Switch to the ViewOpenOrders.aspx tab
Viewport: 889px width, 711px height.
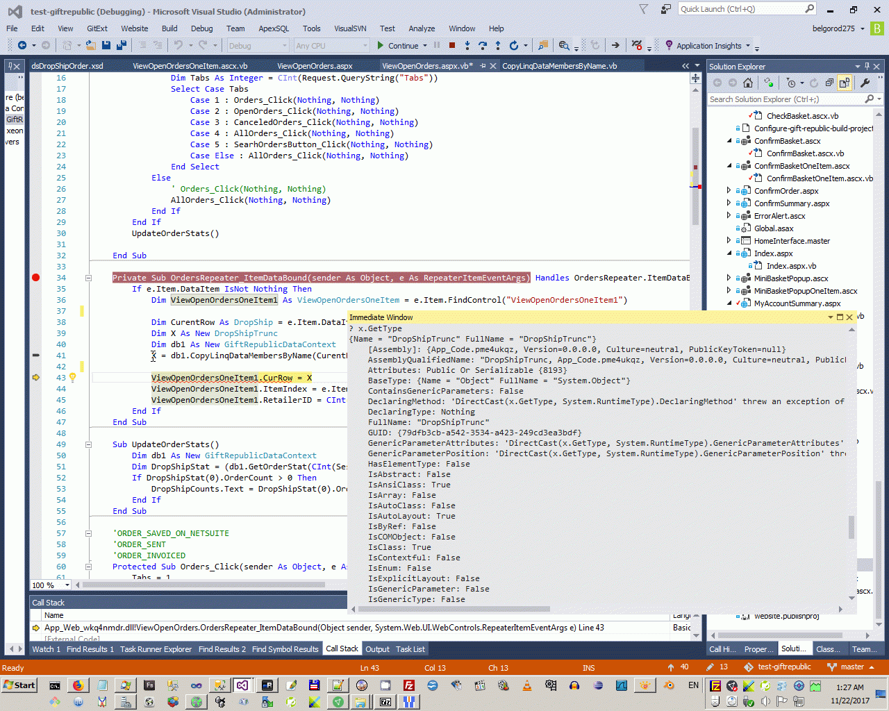click(x=315, y=66)
